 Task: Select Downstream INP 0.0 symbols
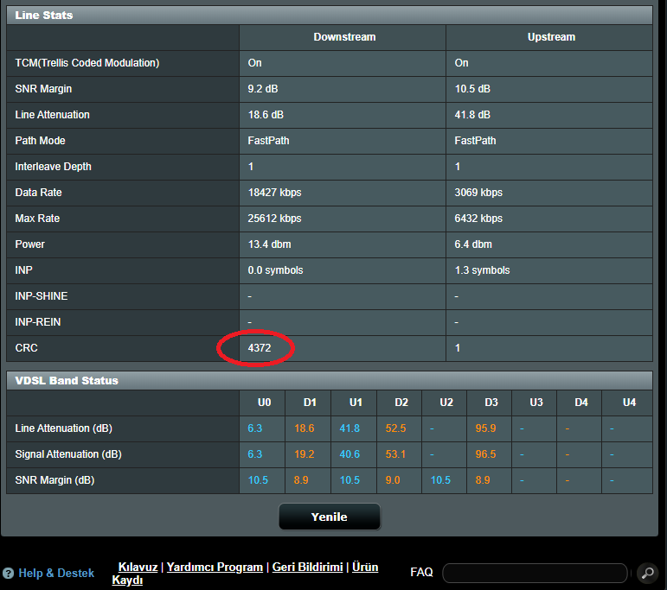275,270
